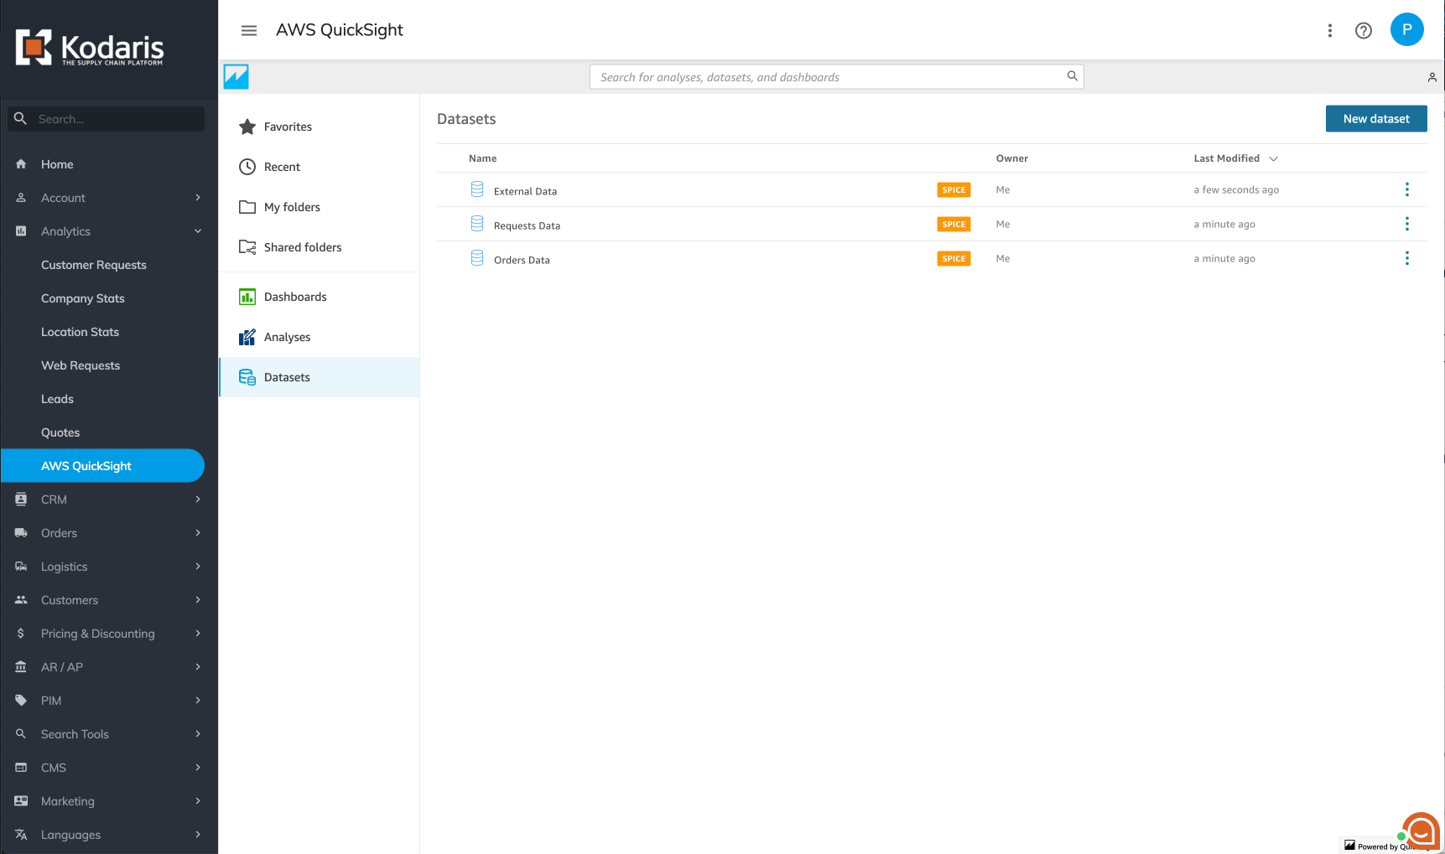Expand the Pricing & Discounting chevron
Viewport: 1445px width, 854px height.
(x=198, y=634)
